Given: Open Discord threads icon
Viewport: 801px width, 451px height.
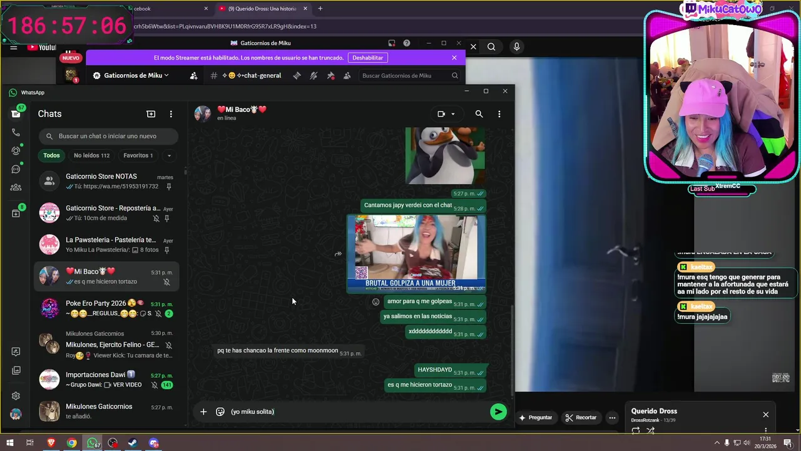Looking at the screenshot, I should [x=297, y=76].
